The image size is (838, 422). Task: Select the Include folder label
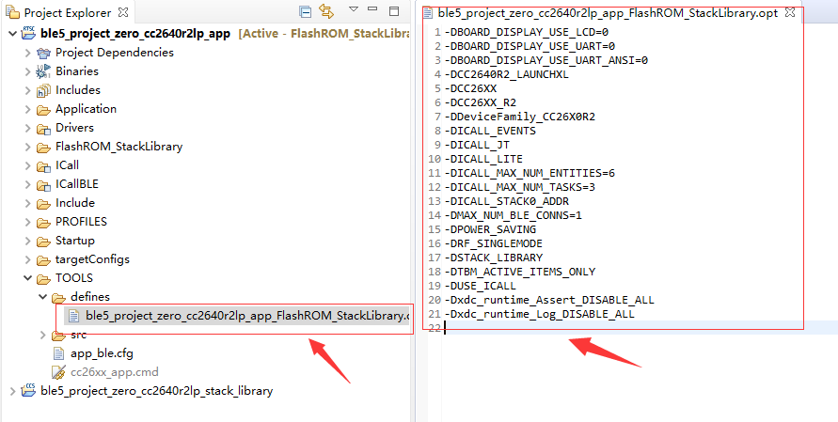coord(75,203)
